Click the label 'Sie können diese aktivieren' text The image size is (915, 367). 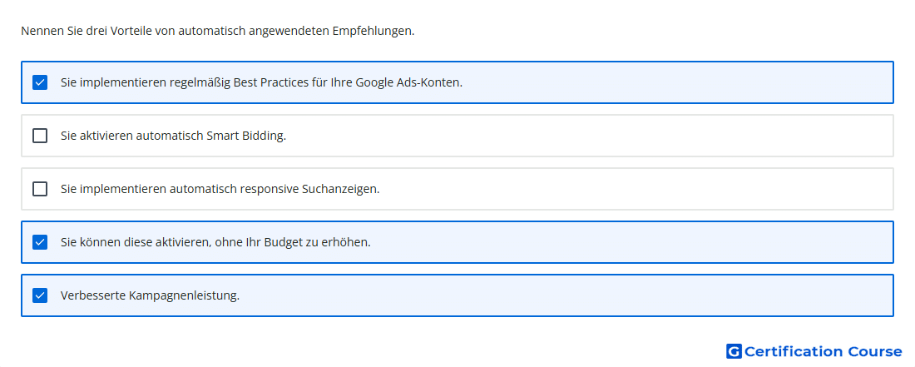(135, 242)
